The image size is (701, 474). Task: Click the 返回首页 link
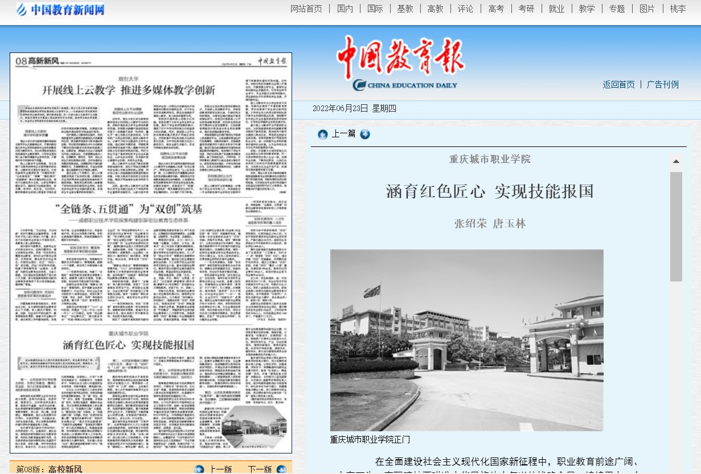tap(618, 84)
